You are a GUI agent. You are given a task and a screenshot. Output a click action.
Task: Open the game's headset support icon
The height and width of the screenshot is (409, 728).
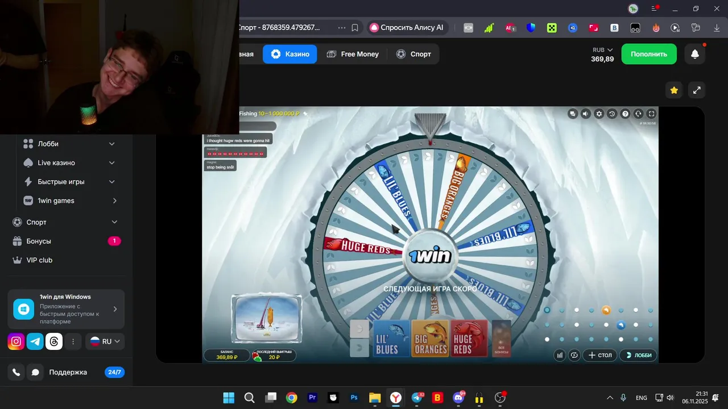point(638,114)
